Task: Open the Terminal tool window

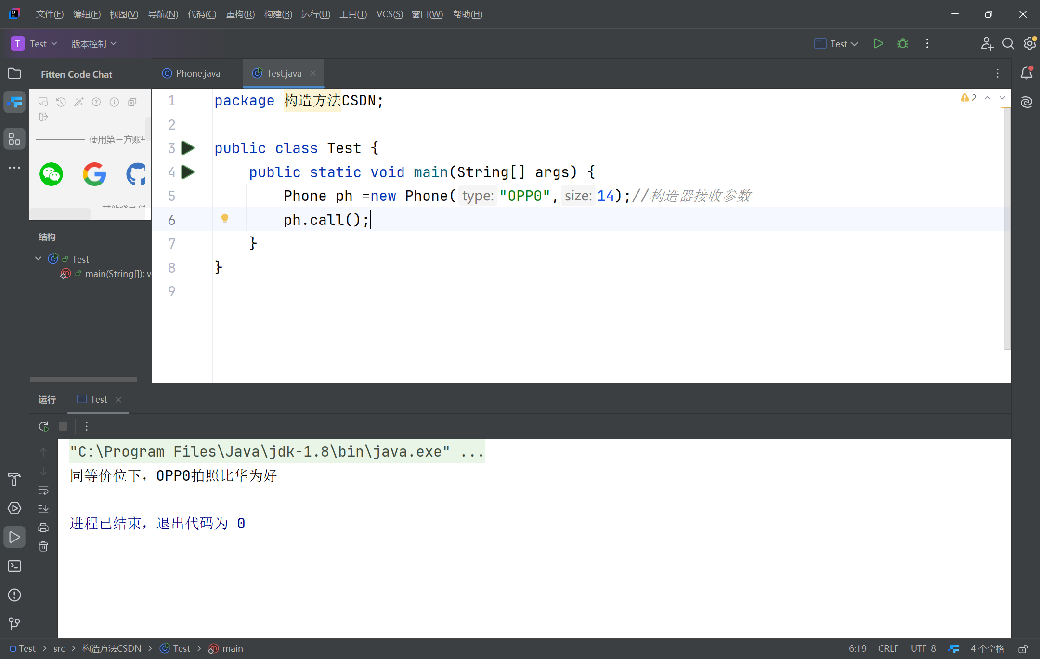Action: pos(14,566)
